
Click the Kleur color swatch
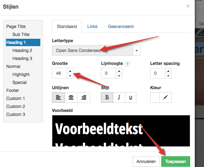tap(155, 97)
